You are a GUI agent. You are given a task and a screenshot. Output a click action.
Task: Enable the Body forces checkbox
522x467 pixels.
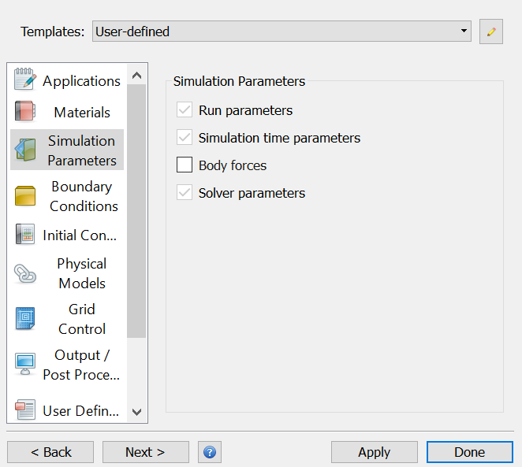pos(185,165)
